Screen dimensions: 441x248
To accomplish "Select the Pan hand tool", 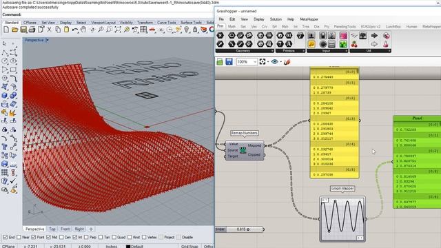I will pos(83,30).
